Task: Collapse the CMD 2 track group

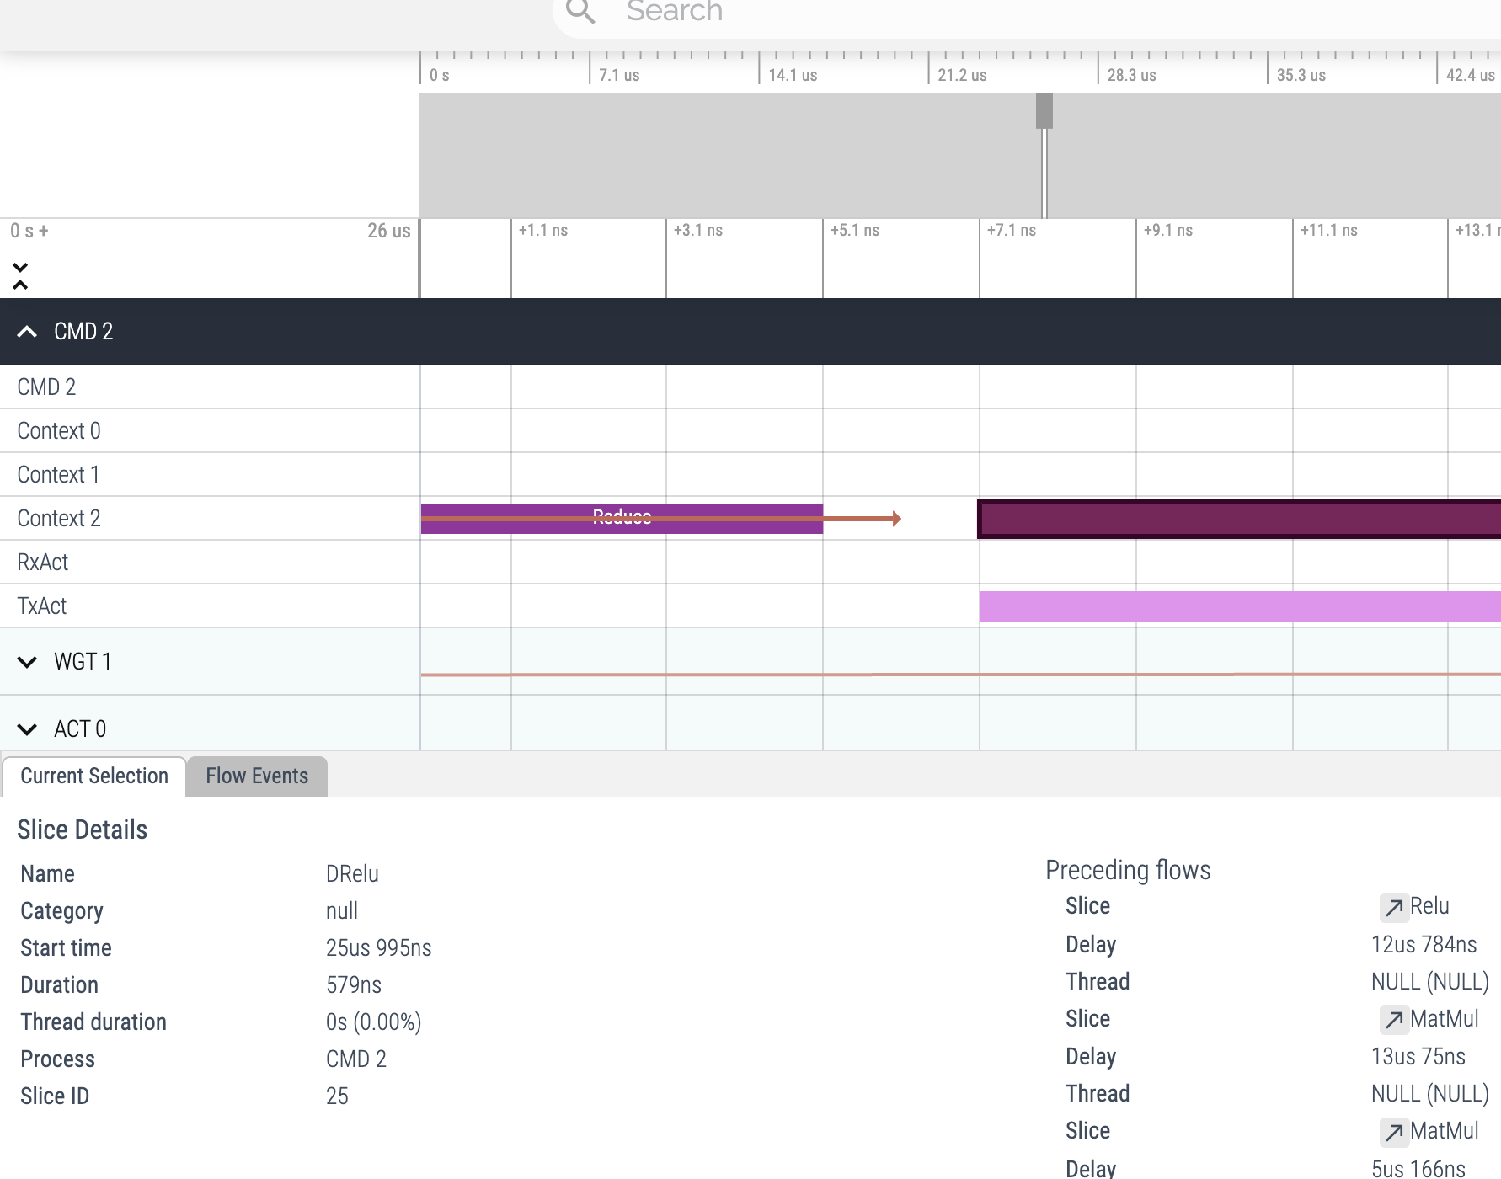Action: point(27,331)
